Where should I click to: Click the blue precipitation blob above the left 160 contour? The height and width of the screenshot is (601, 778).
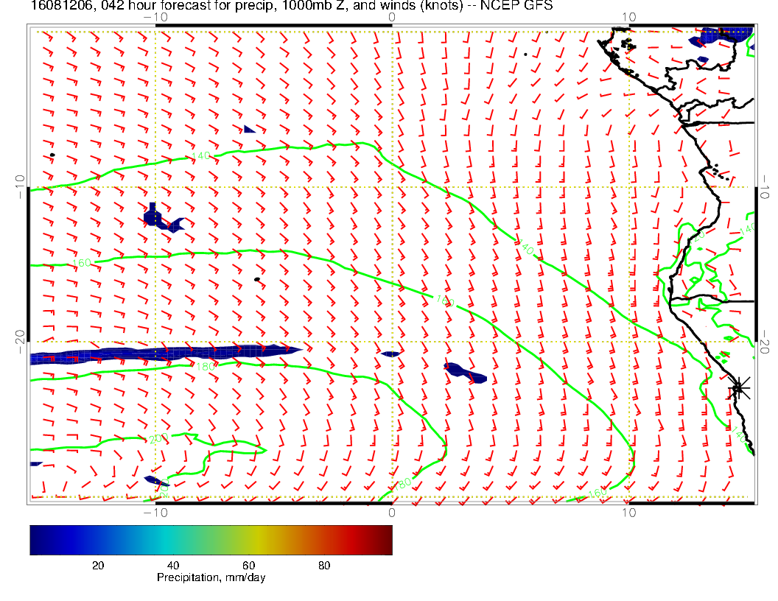tap(158, 219)
